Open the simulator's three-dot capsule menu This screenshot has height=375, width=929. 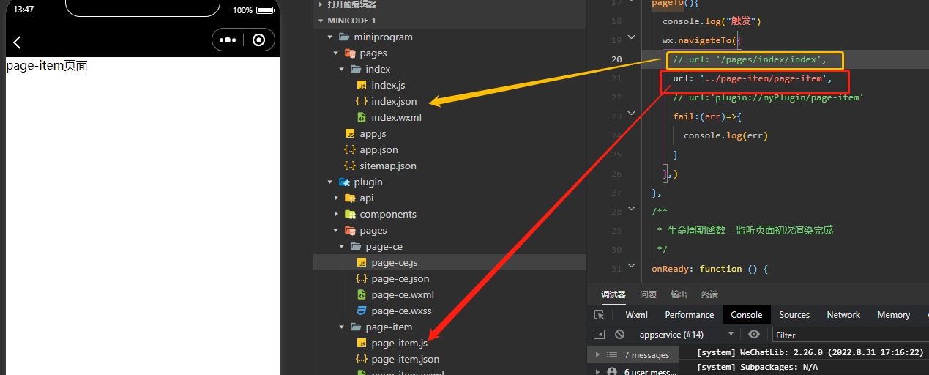(228, 40)
